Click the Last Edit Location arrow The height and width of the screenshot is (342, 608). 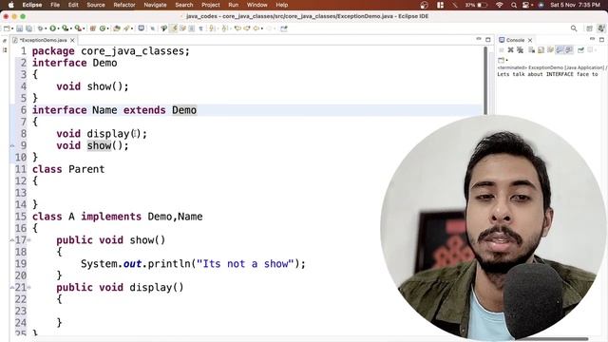[x=237, y=28]
